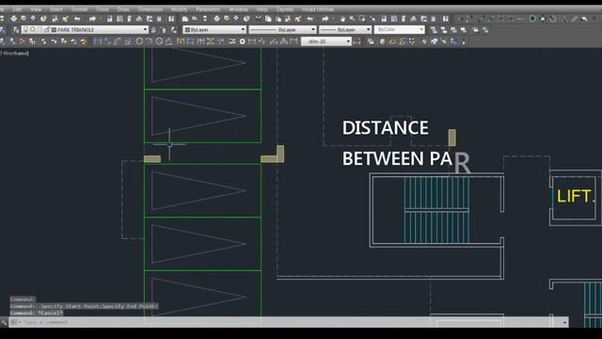Open the Express menu
Image resolution: width=602 pixels, height=339 pixels.
click(x=285, y=9)
